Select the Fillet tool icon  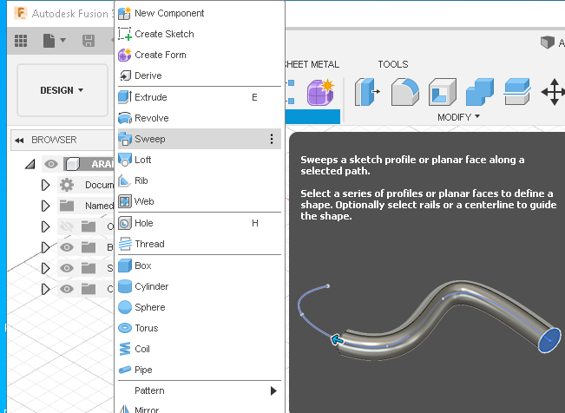click(405, 92)
